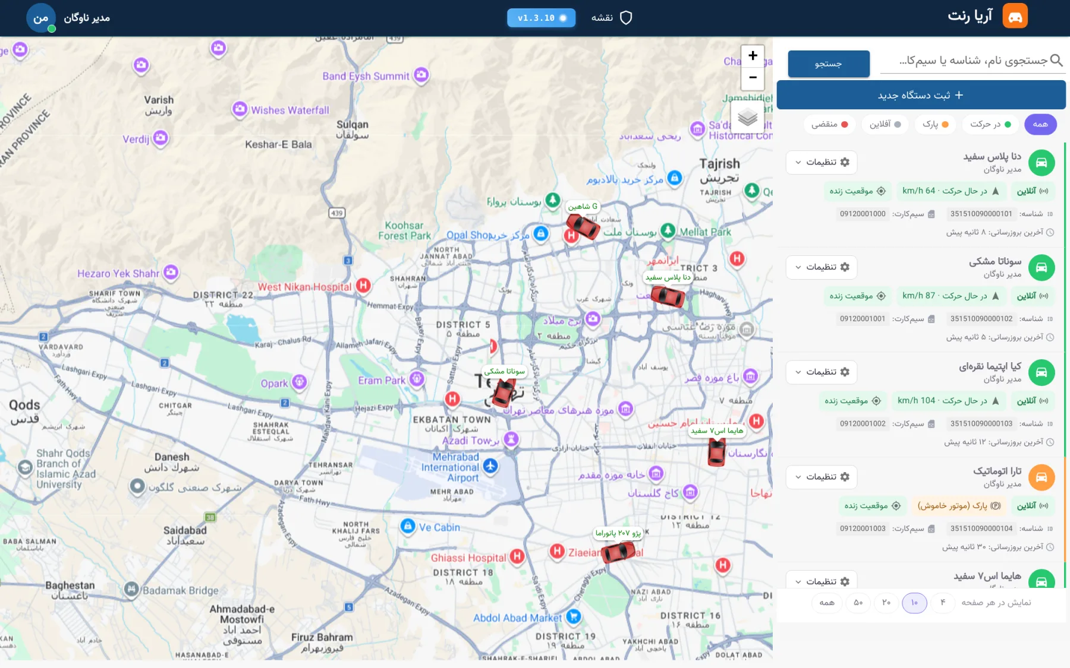Click the map zoom in plus button
The image size is (1070, 668).
tap(753, 56)
